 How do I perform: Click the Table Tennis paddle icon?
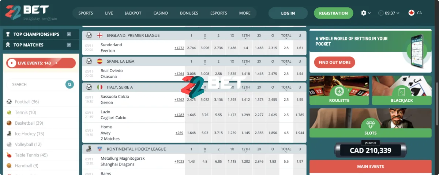pyautogui.click(x=9, y=155)
